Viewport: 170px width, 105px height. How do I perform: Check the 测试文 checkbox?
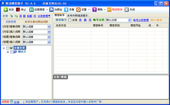click(x=12, y=52)
